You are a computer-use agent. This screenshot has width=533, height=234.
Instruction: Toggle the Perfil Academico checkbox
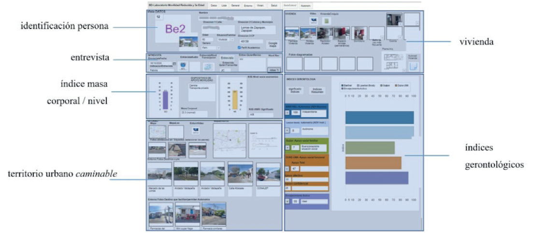[x=239, y=47]
